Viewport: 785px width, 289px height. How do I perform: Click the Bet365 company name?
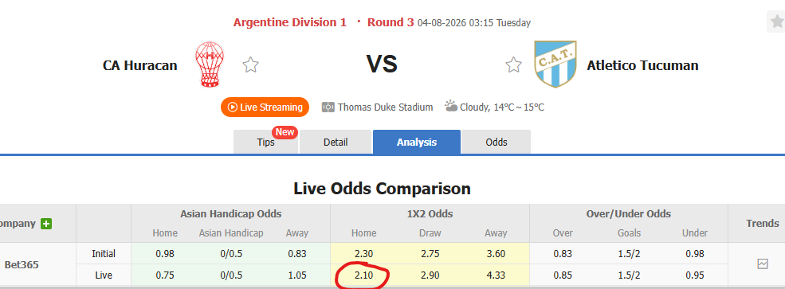pos(22,264)
